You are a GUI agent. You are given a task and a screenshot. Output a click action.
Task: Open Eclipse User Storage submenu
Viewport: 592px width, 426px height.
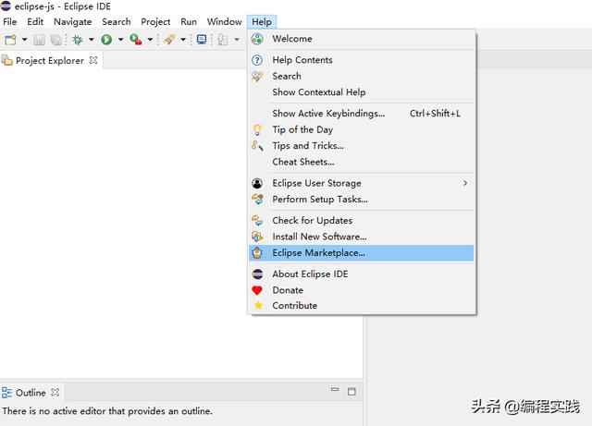click(362, 183)
